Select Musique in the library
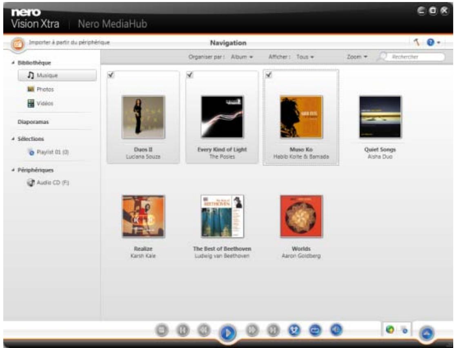This screenshot has height=348, width=454. tap(57, 75)
